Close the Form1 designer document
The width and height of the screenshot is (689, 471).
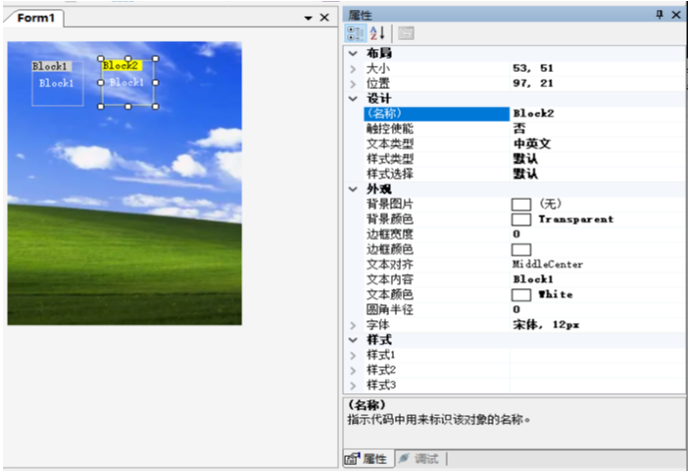point(324,19)
